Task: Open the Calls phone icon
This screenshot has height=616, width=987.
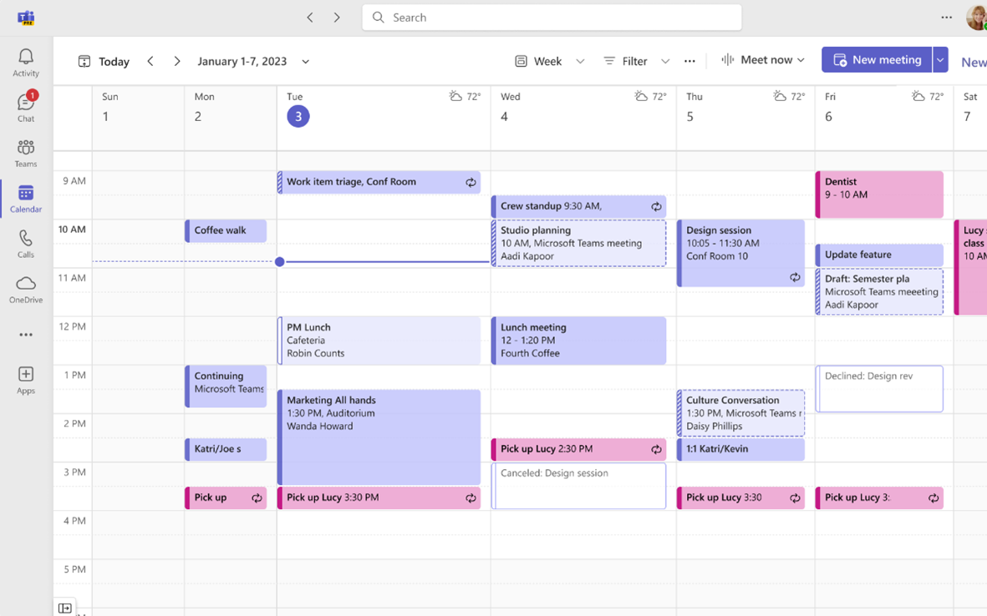Action: tap(26, 243)
